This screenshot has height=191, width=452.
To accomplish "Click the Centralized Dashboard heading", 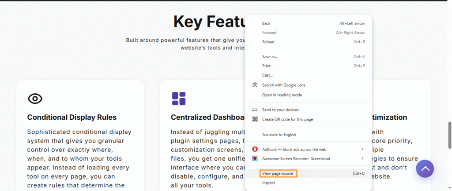I will coord(208,117).
